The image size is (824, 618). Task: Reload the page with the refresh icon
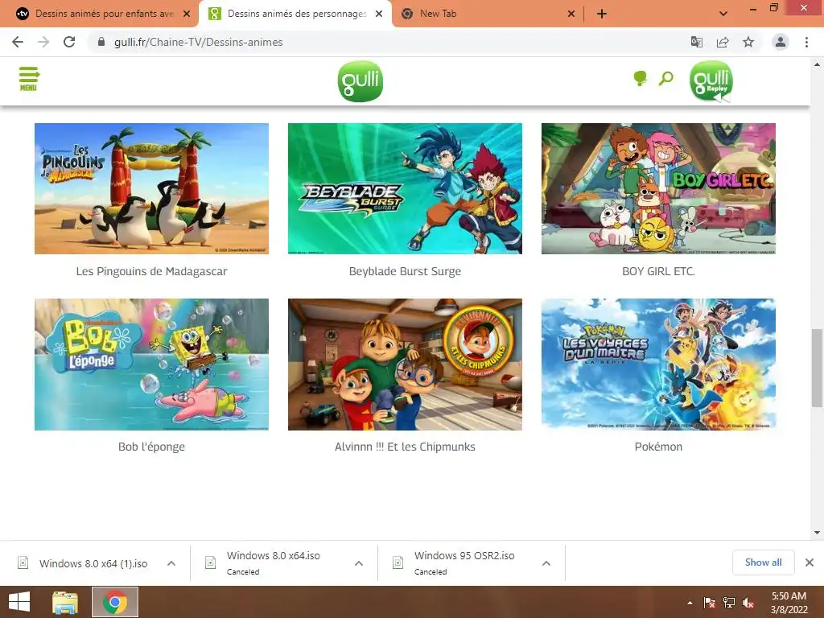[x=69, y=42]
